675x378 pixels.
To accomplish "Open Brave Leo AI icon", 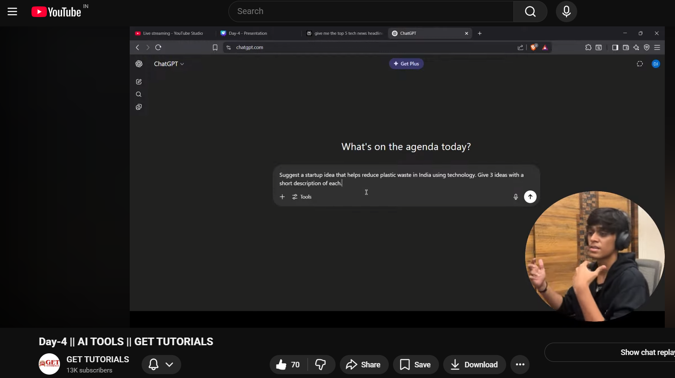I will click(x=636, y=47).
